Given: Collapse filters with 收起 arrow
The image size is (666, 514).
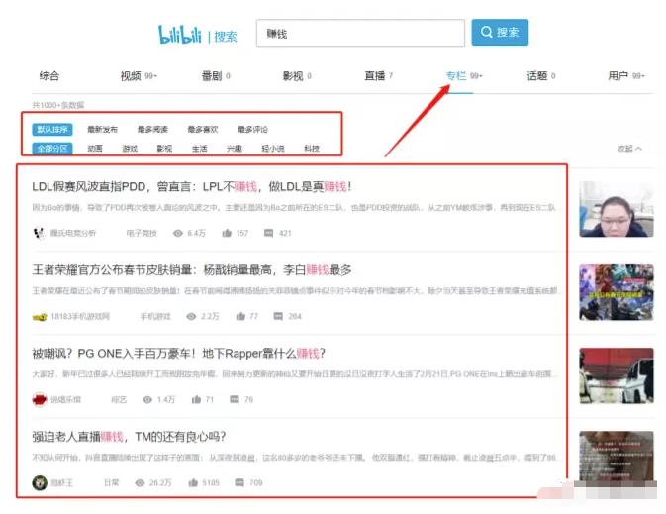Looking at the screenshot, I should (x=629, y=149).
